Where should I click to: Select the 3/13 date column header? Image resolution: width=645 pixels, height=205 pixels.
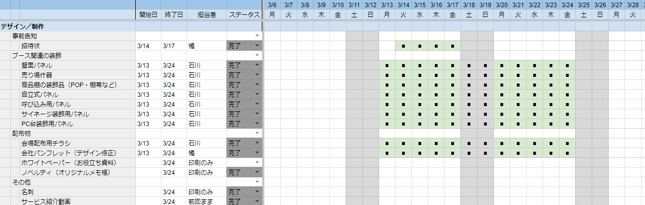coord(387,5)
